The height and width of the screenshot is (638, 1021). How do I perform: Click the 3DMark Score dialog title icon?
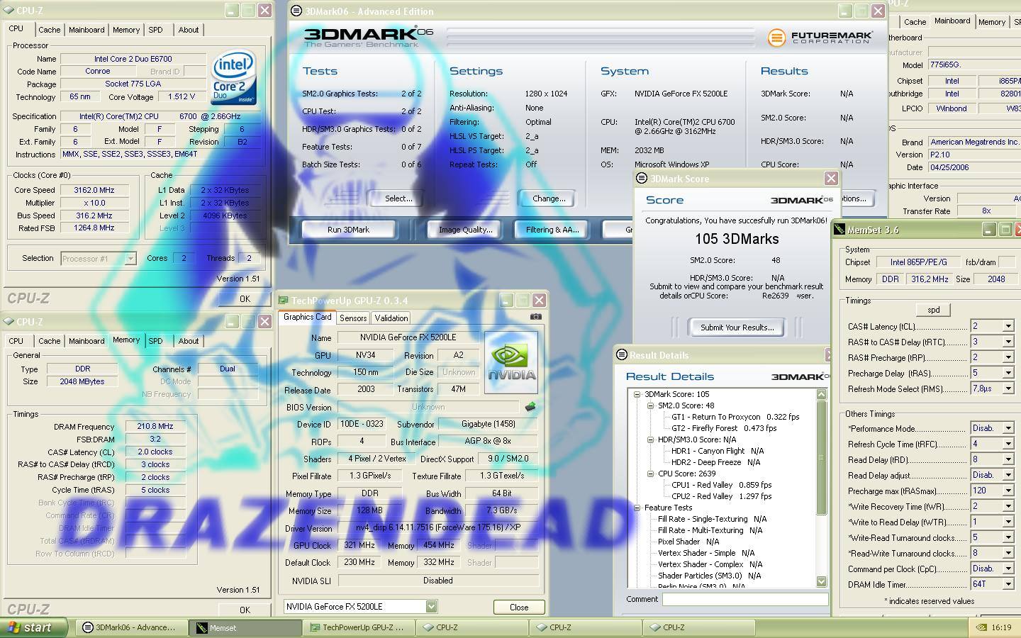pyautogui.click(x=642, y=179)
